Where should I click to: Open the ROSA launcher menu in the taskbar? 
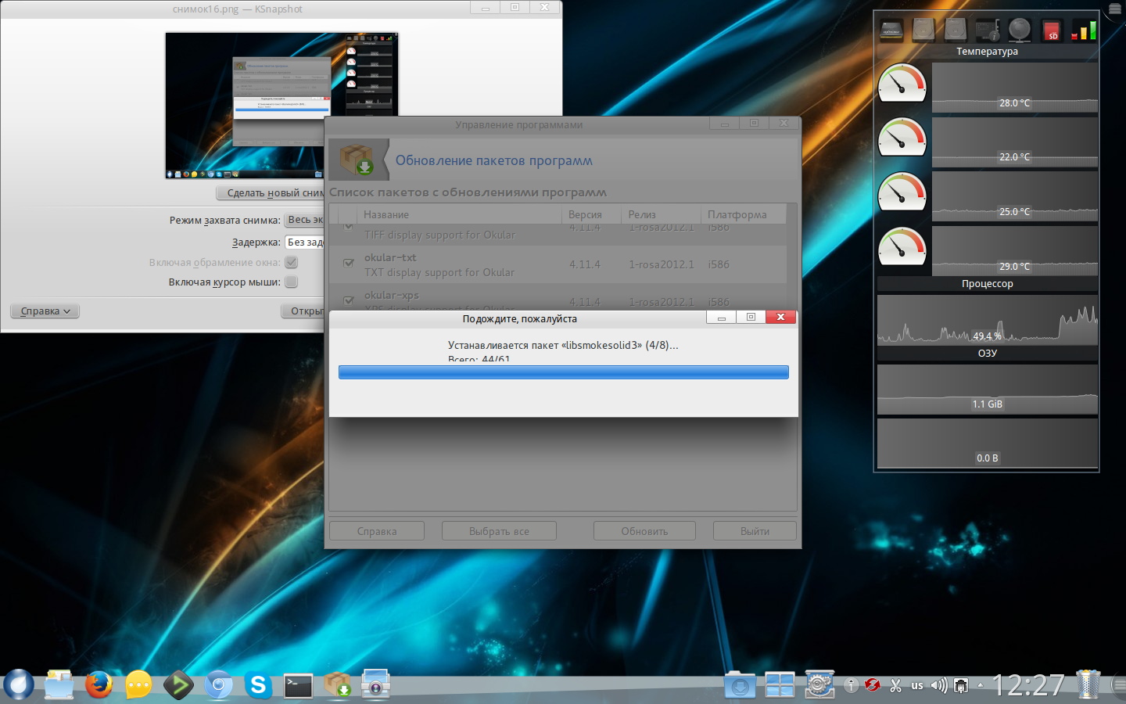(19, 684)
